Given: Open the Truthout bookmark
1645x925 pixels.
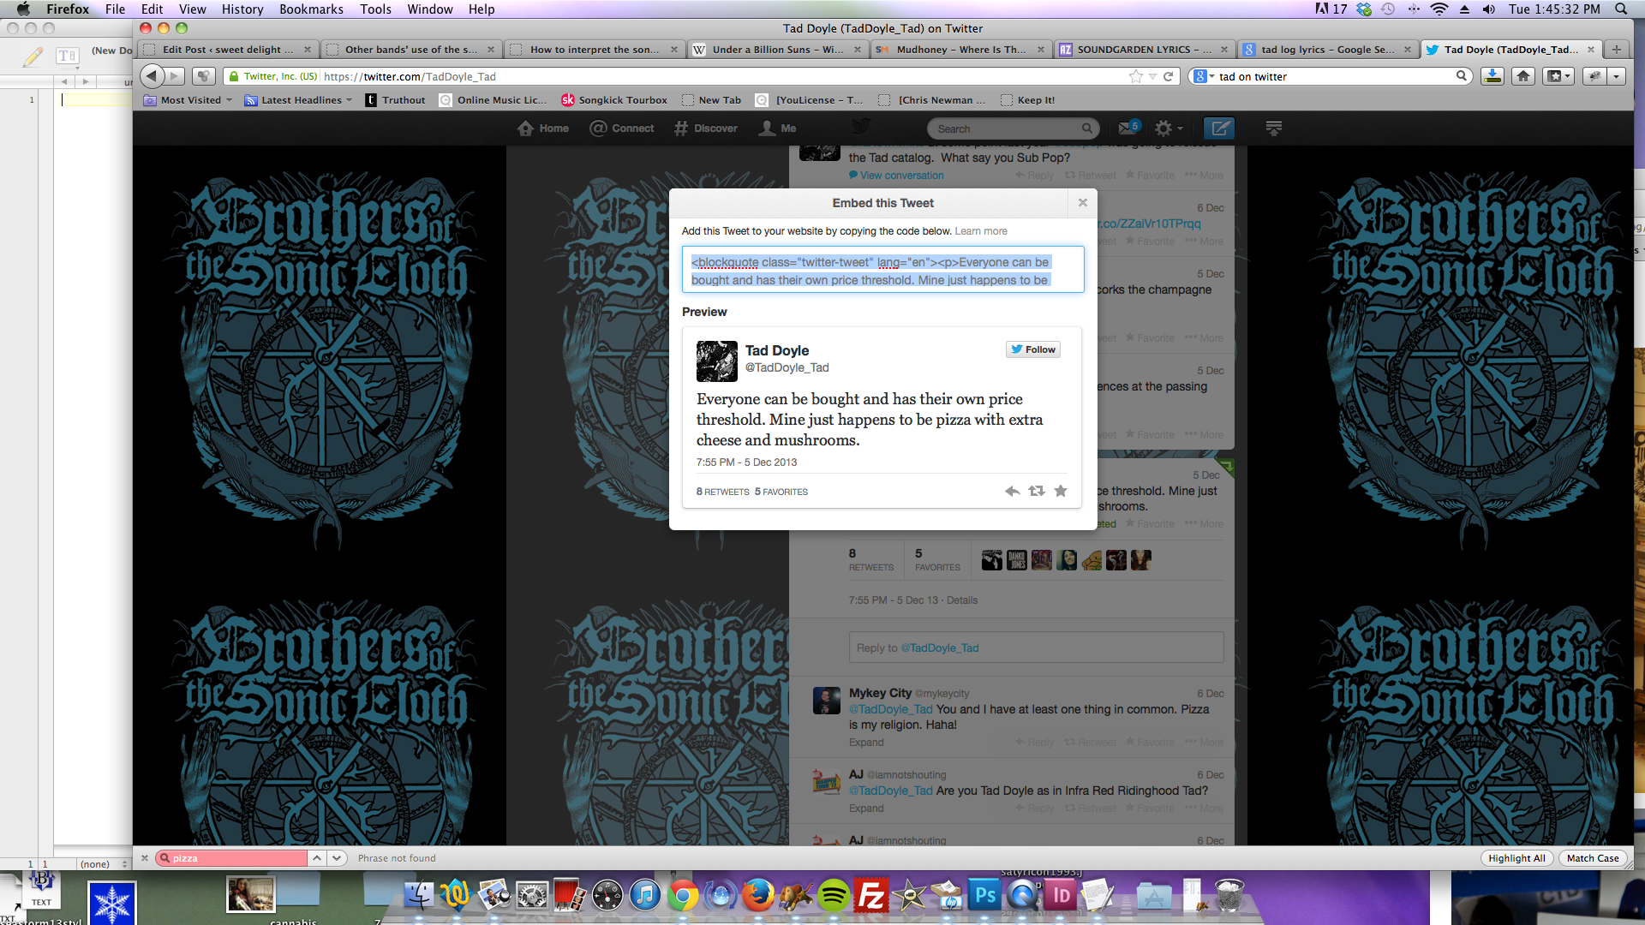Looking at the screenshot, I should (395, 100).
